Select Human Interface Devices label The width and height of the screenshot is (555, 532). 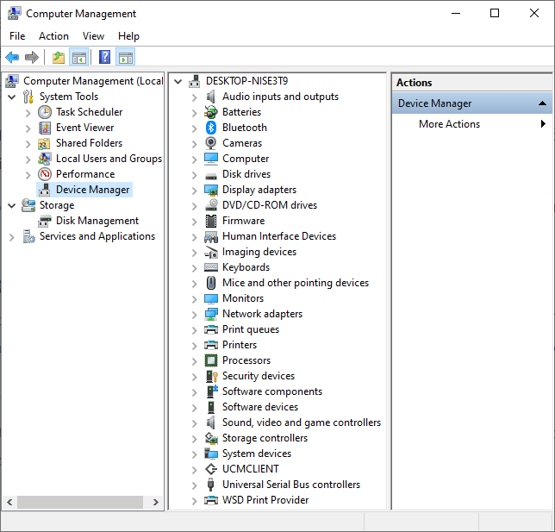[279, 236]
